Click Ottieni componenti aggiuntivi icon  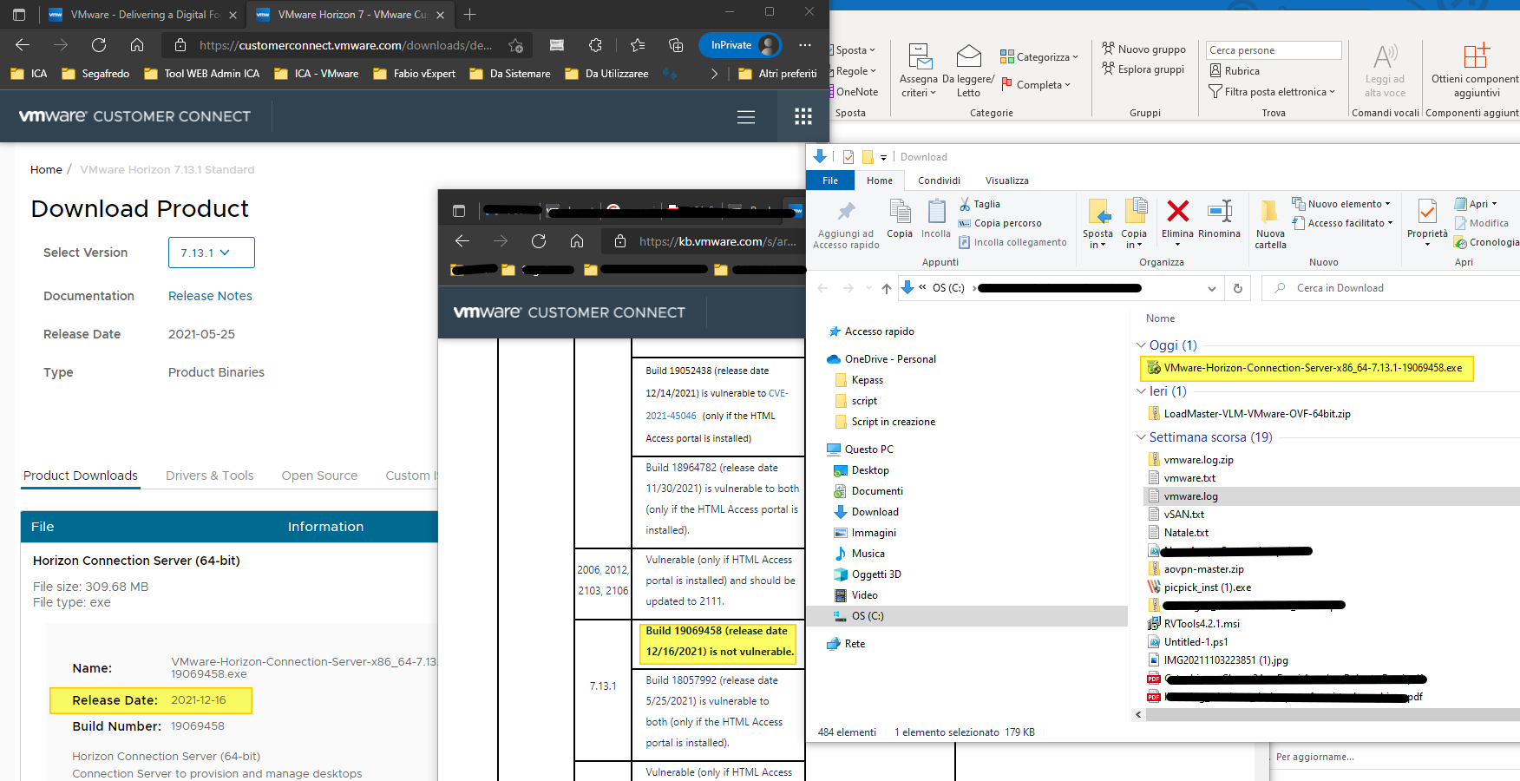(1477, 71)
